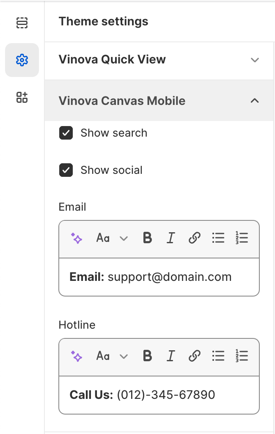Toggle bold in the Email editor toolbar
The width and height of the screenshot is (275, 434).
click(x=147, y=238)
